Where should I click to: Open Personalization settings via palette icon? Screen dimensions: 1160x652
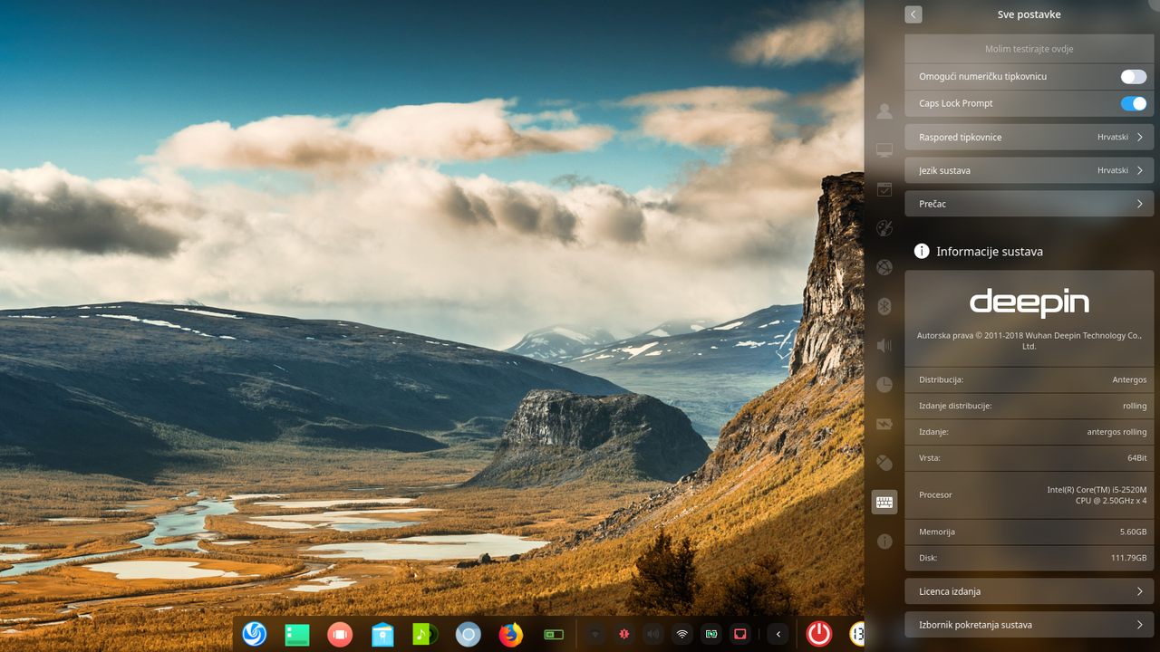tap(884, 228)
